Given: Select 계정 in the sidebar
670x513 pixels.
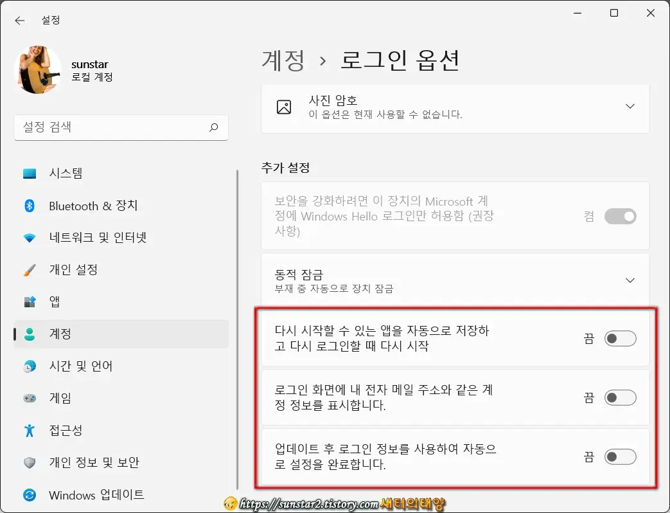Looking at the screenshot, I should pos(30,334).
